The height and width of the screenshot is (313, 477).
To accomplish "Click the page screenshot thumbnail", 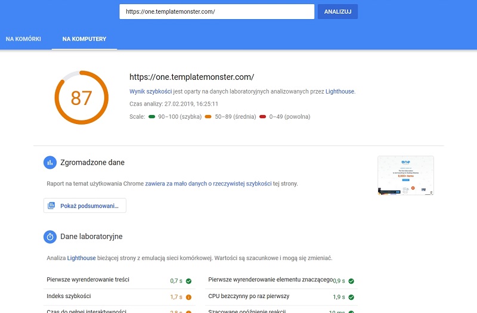I will click(x=405, y=175).
